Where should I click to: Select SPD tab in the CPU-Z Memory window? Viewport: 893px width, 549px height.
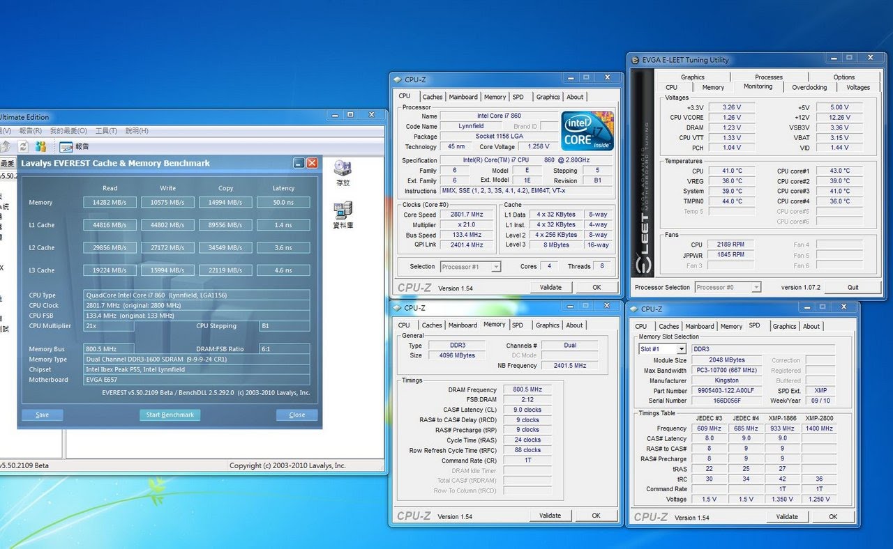(517, 325)
